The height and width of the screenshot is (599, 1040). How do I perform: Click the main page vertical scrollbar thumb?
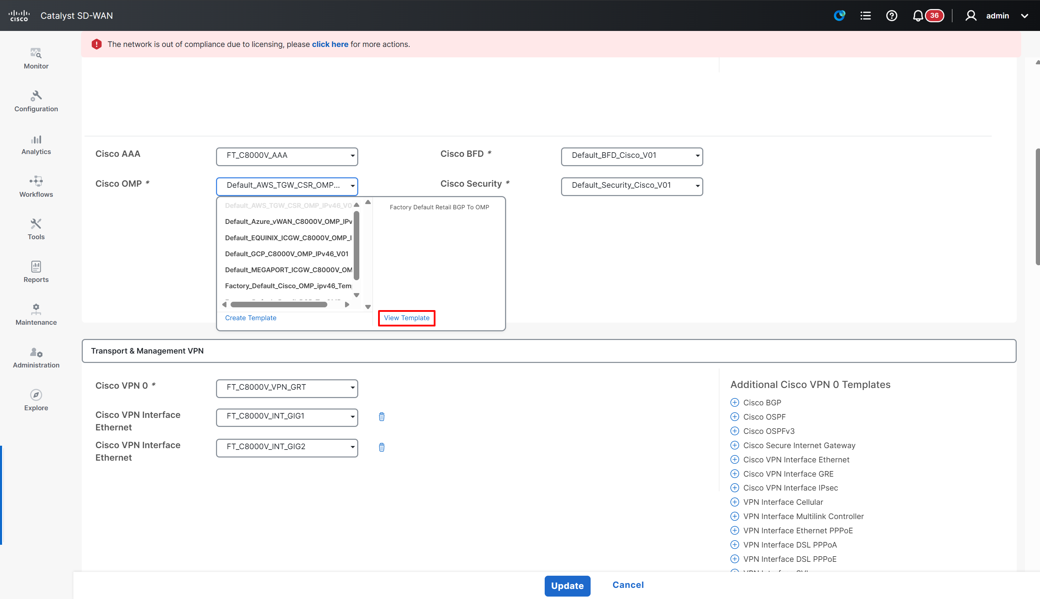[1037, 207]
